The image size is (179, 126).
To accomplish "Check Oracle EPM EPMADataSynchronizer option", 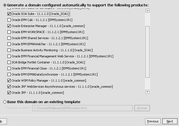I will tap(9, 74).
